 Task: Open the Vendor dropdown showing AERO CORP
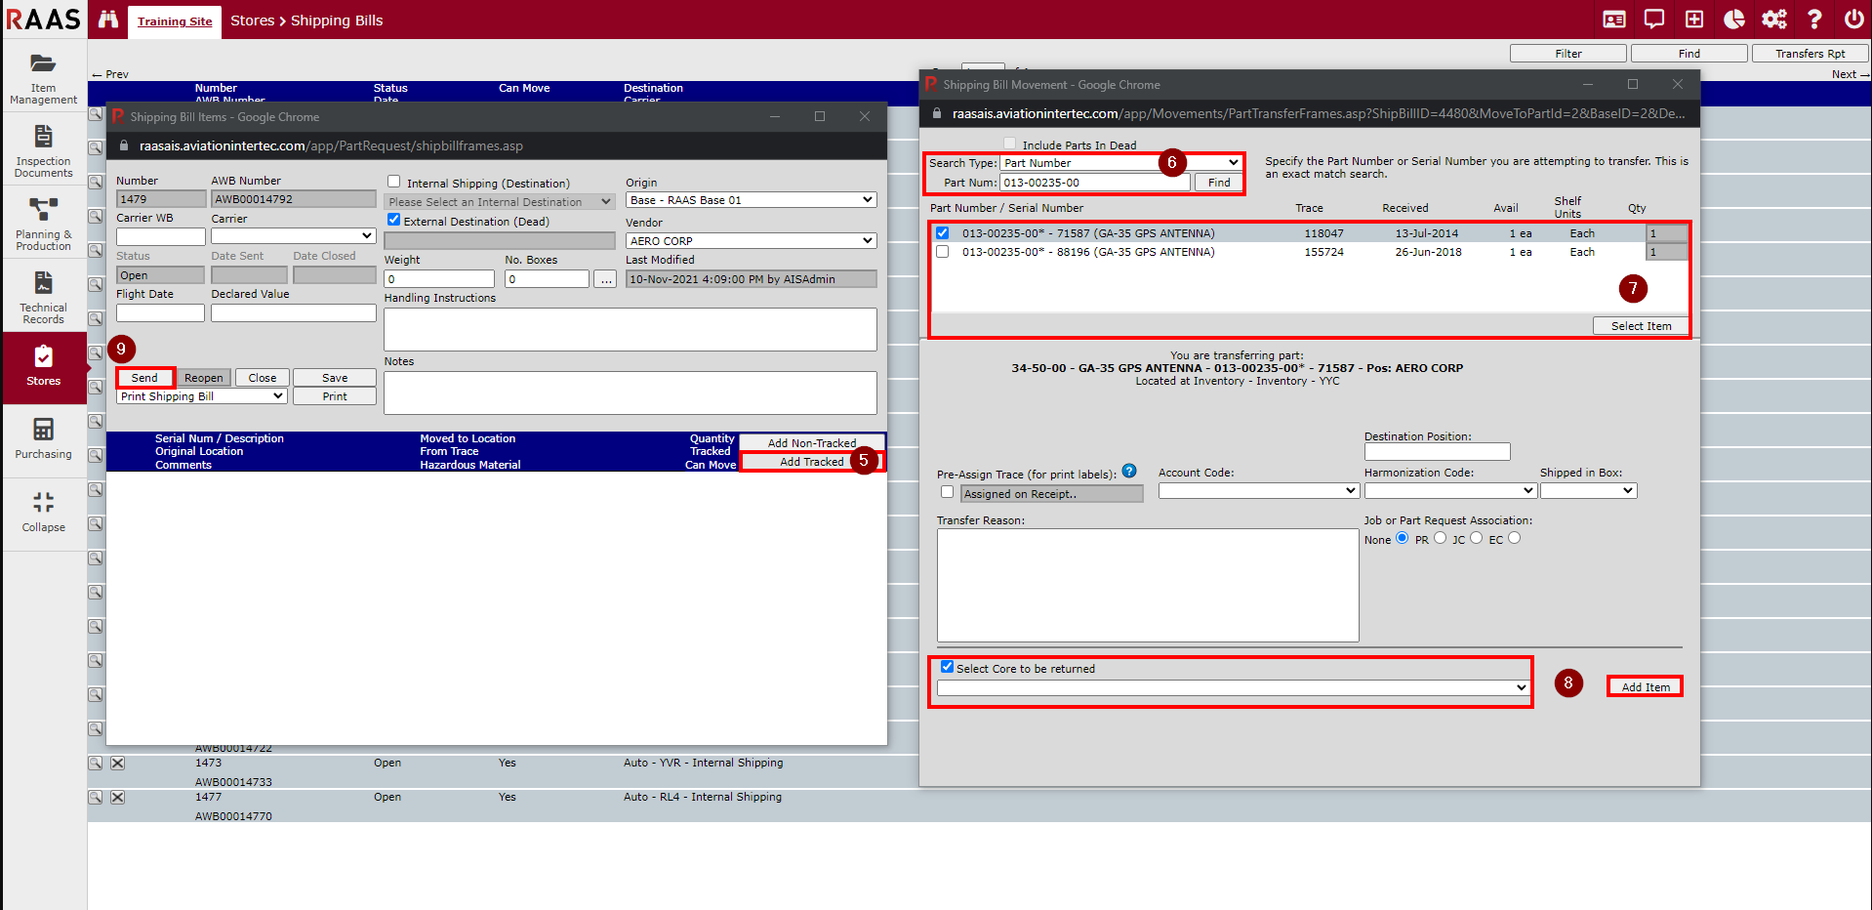[x=751, y=241]
